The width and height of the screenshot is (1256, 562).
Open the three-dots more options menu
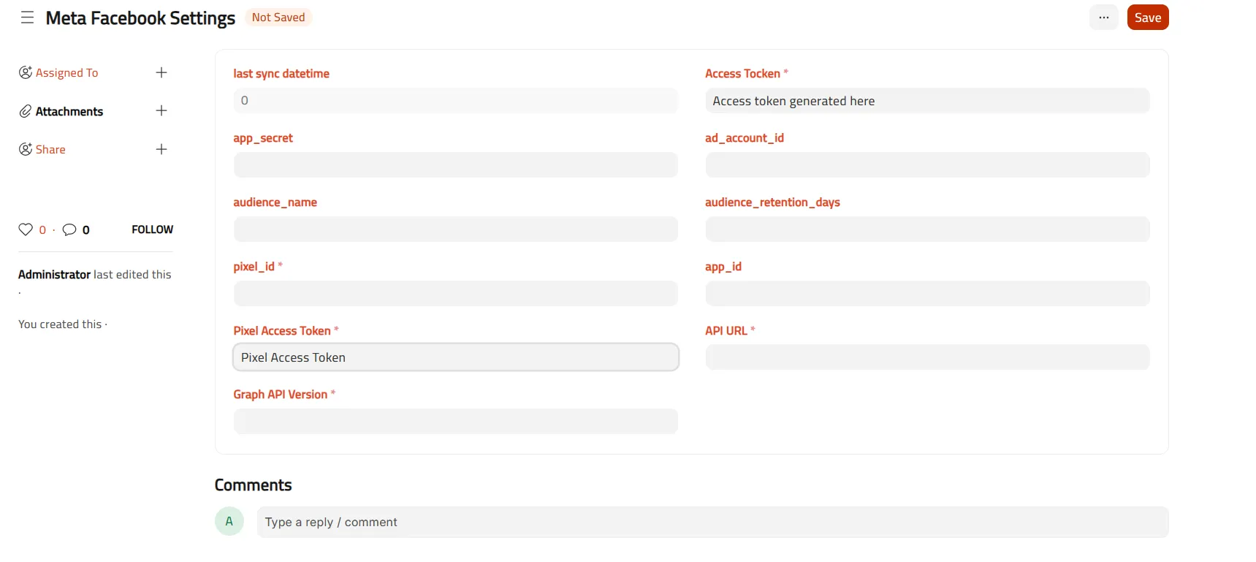[x=1103, y=18]
